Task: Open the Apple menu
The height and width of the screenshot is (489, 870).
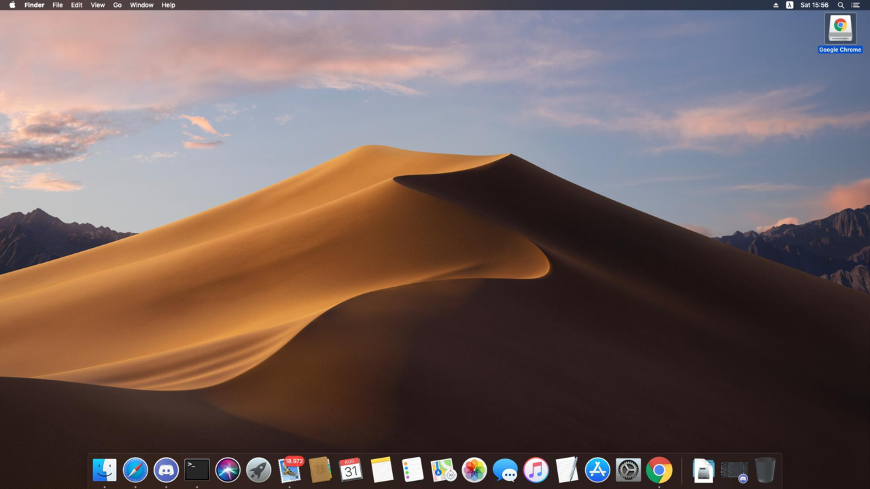Action: 12,5
